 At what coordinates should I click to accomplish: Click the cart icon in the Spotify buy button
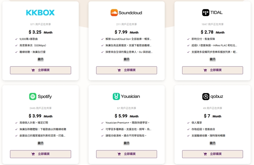tap(33, 154)
